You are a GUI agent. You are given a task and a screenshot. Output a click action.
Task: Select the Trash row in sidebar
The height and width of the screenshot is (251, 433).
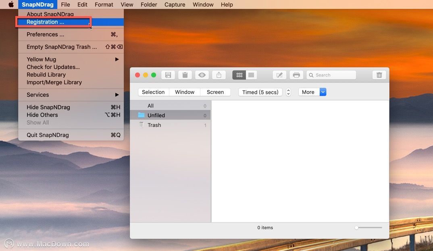tap(170, 125)
